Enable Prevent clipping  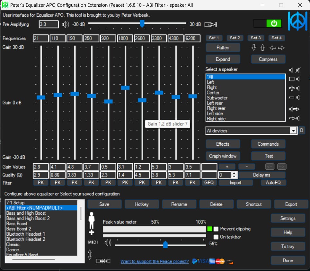[x=216, y=229]
